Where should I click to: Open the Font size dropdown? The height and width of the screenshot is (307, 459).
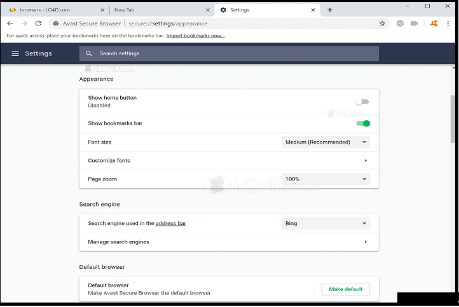[325, 142]
